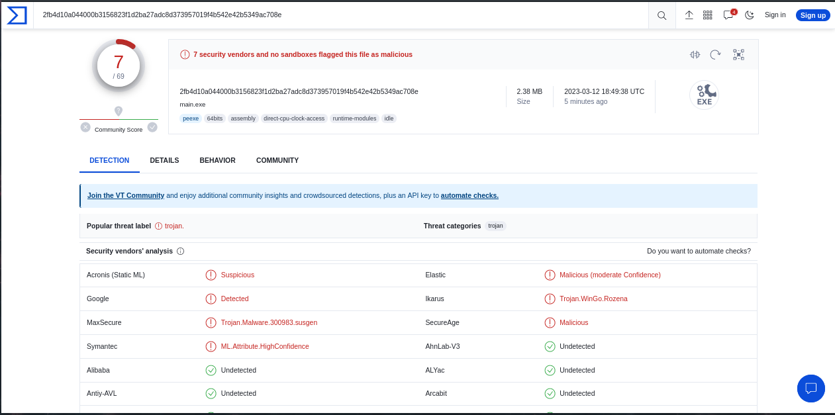Image resolution: width=835 pixels, height=415 pixels.
Task: Click the search magnifier icon
Action: click(x=662, y=15)
